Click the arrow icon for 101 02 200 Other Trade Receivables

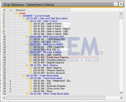(27, 94)
